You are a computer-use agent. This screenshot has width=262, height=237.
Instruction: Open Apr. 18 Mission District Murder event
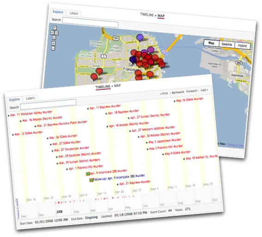pyautogui.click(x=129, y=124)
